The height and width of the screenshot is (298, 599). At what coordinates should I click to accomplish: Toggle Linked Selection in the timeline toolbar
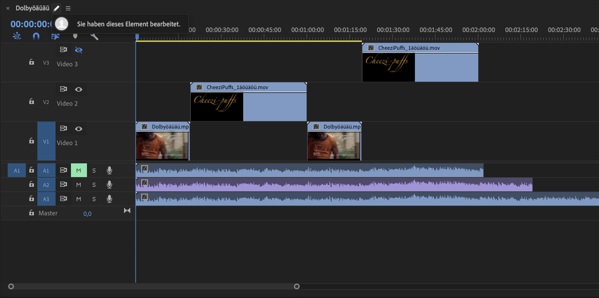coord(55,36)
